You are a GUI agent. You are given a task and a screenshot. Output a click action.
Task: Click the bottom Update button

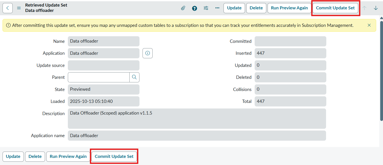[x=13, y=157]
